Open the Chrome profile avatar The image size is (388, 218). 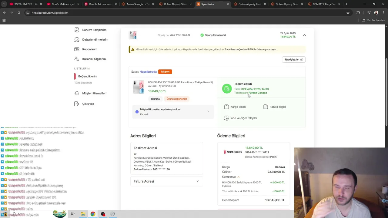376,13
